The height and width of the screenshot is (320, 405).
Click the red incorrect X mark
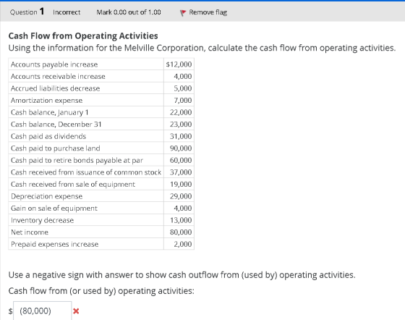click(76, 311)
